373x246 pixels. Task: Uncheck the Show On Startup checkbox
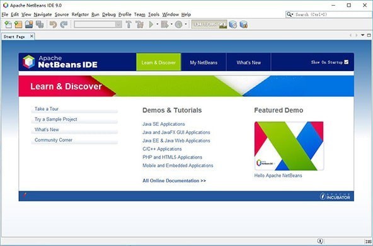[347, 62]
